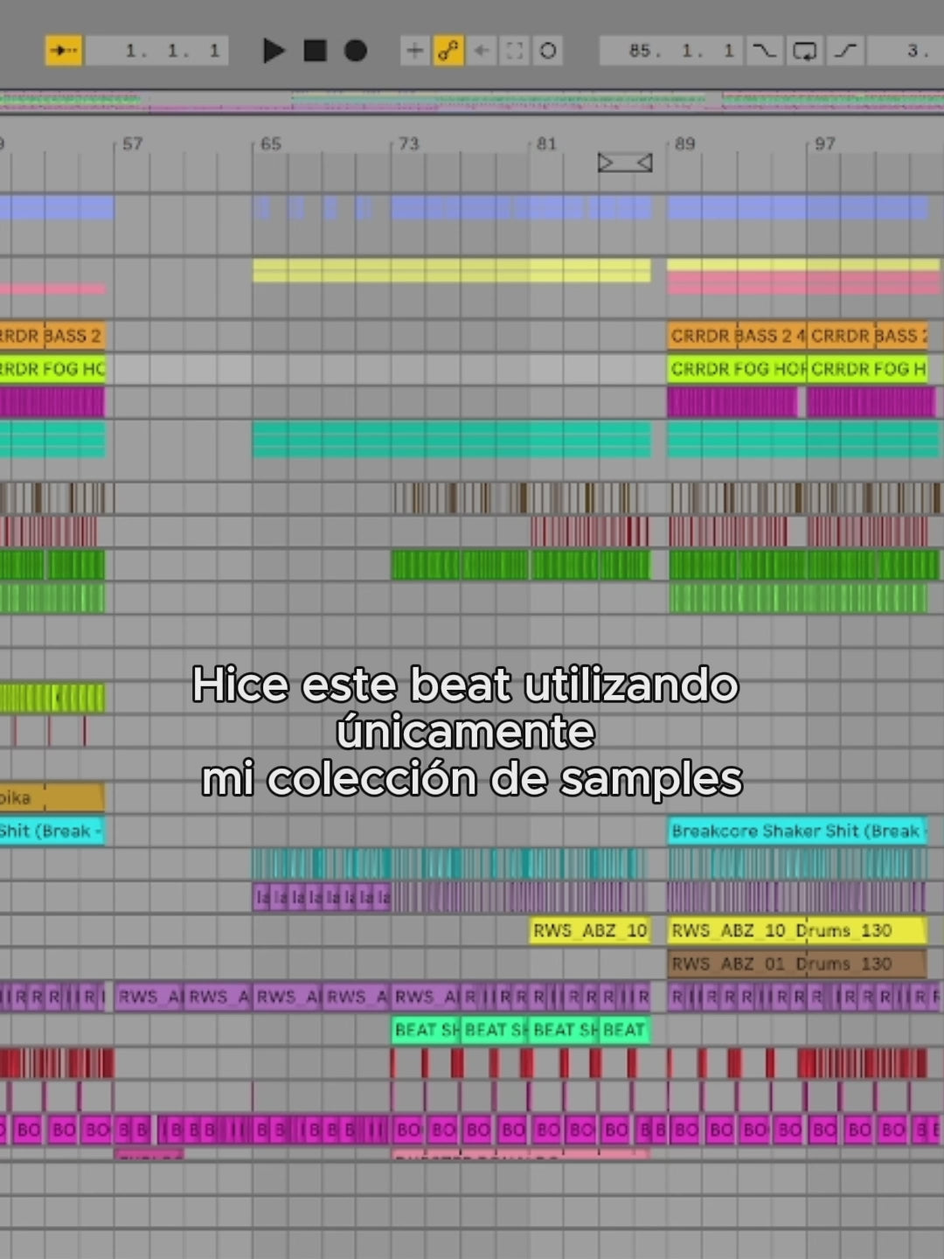The height and width of the screenshot is (1259, 944).
Task: Toggle the Follow playback button
Action: pos(63,51)
